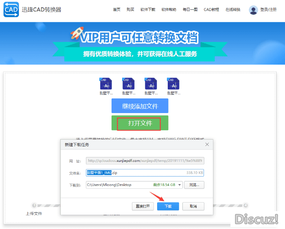Click the 登录/注册 link

click(269, 10)
